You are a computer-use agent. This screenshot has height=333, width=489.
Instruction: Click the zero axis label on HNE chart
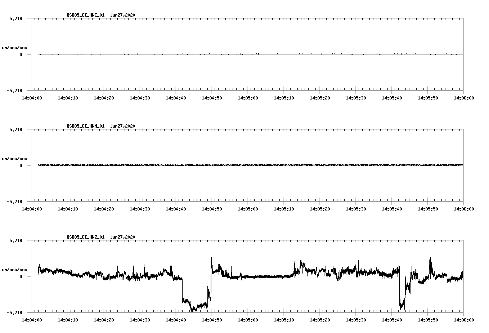click(21, 54)
